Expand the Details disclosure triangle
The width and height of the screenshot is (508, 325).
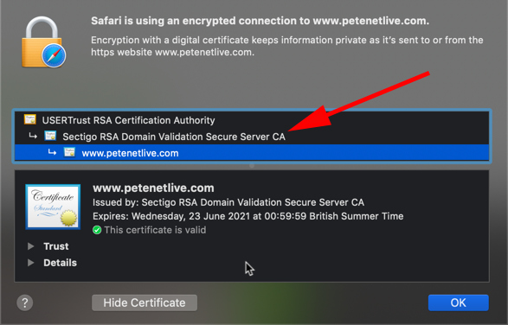(x=31, y=263)
